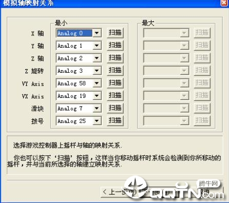Go back with 上一步 button
Viewport: 229px width, 203px height.
tap(120, 192)
